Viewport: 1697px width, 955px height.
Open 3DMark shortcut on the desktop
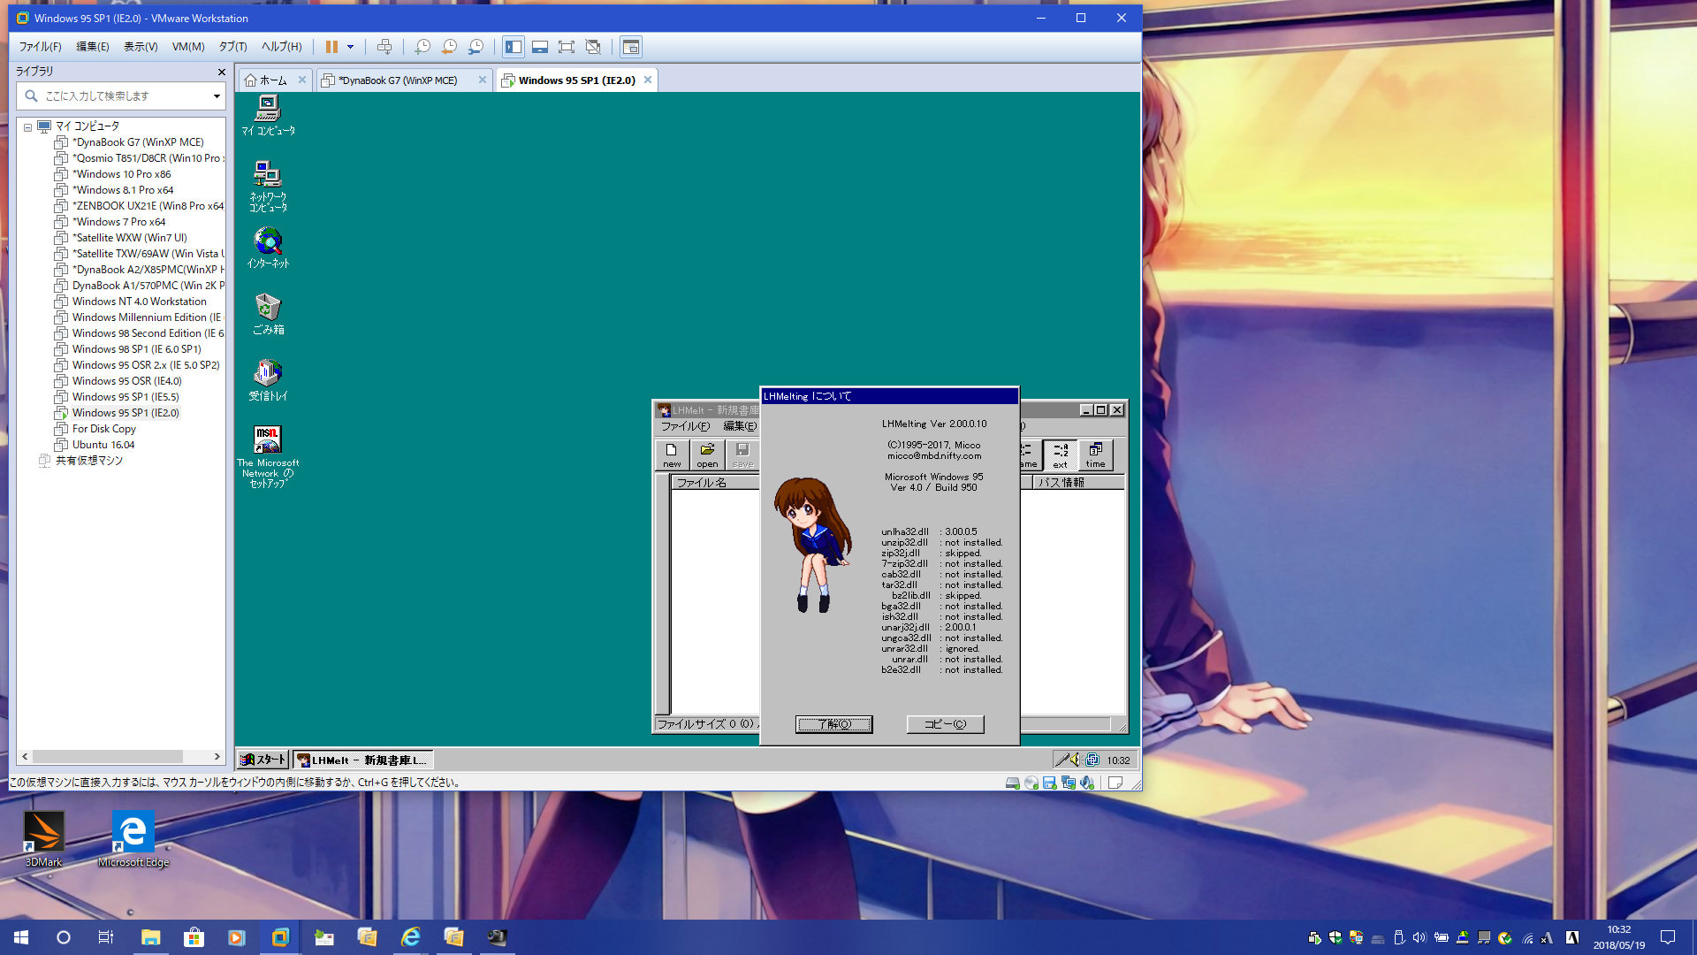(x=43, y=839)
